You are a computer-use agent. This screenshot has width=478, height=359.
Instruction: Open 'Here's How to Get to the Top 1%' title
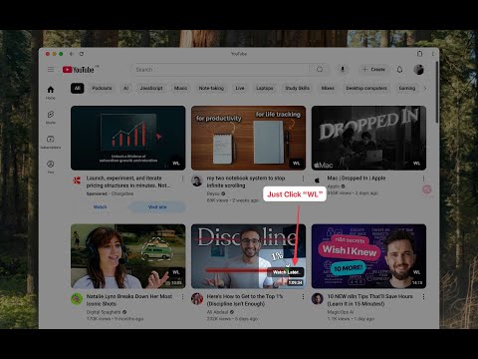(245, 300)
